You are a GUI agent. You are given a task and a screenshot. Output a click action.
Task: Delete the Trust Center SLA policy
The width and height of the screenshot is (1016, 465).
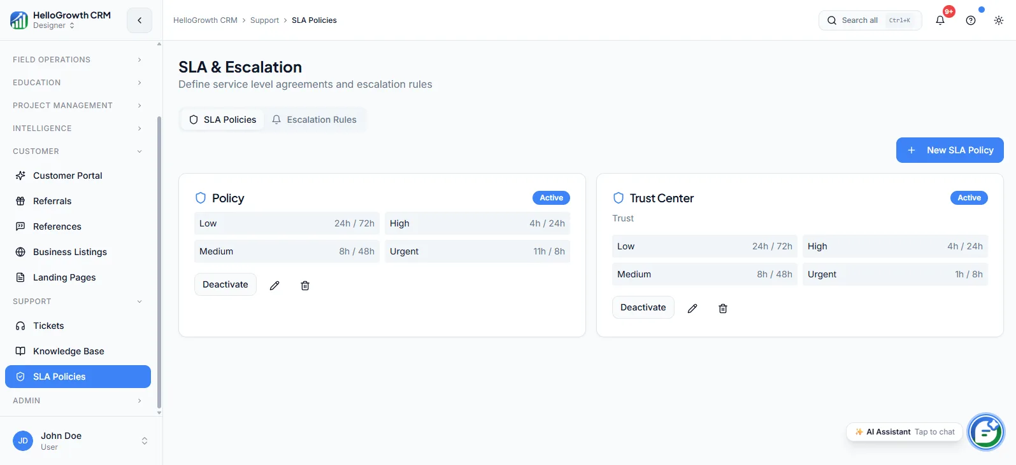click(x=723, y=309)
